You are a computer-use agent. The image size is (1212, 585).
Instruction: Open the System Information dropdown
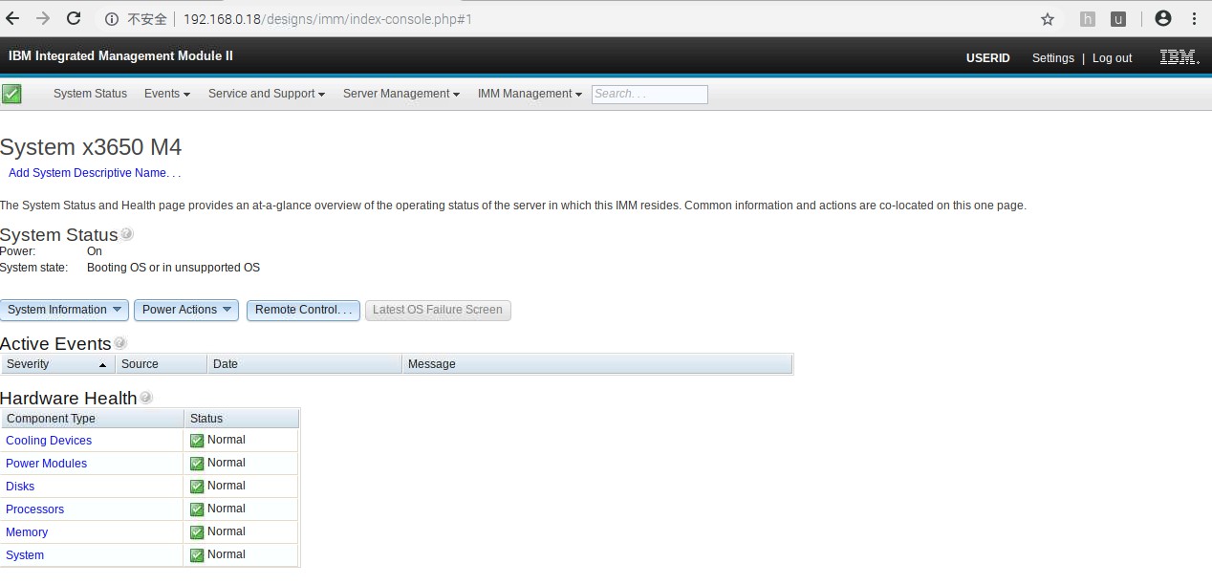tap(64, 309)
